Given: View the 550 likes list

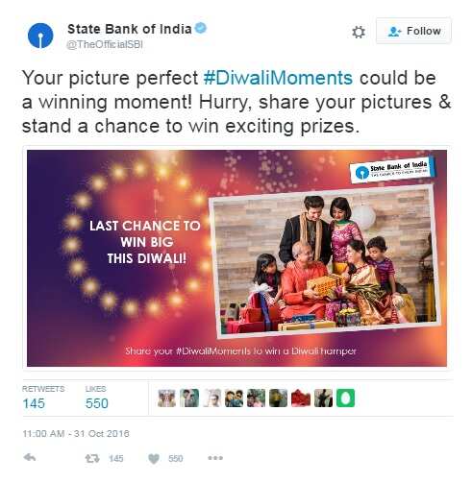Looking at the screenshot, I should click(x=96, y=398).
